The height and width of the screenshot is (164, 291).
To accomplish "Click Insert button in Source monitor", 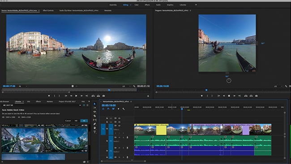I will pos(93,96).
